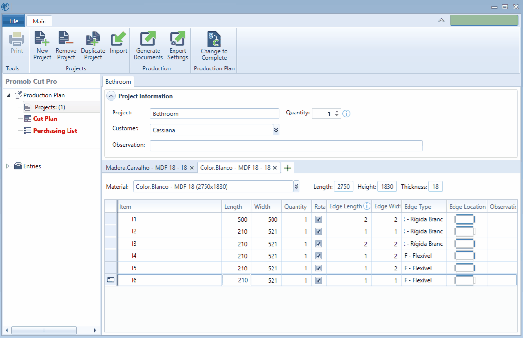Image resolution: width=523 pixels, height=338 pixels.
Task: Click the Observation input field
Action: pyautogui.click(x=286, y=146)
